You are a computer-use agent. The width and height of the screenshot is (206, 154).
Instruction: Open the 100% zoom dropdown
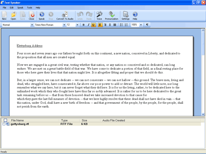click(141, 25)
